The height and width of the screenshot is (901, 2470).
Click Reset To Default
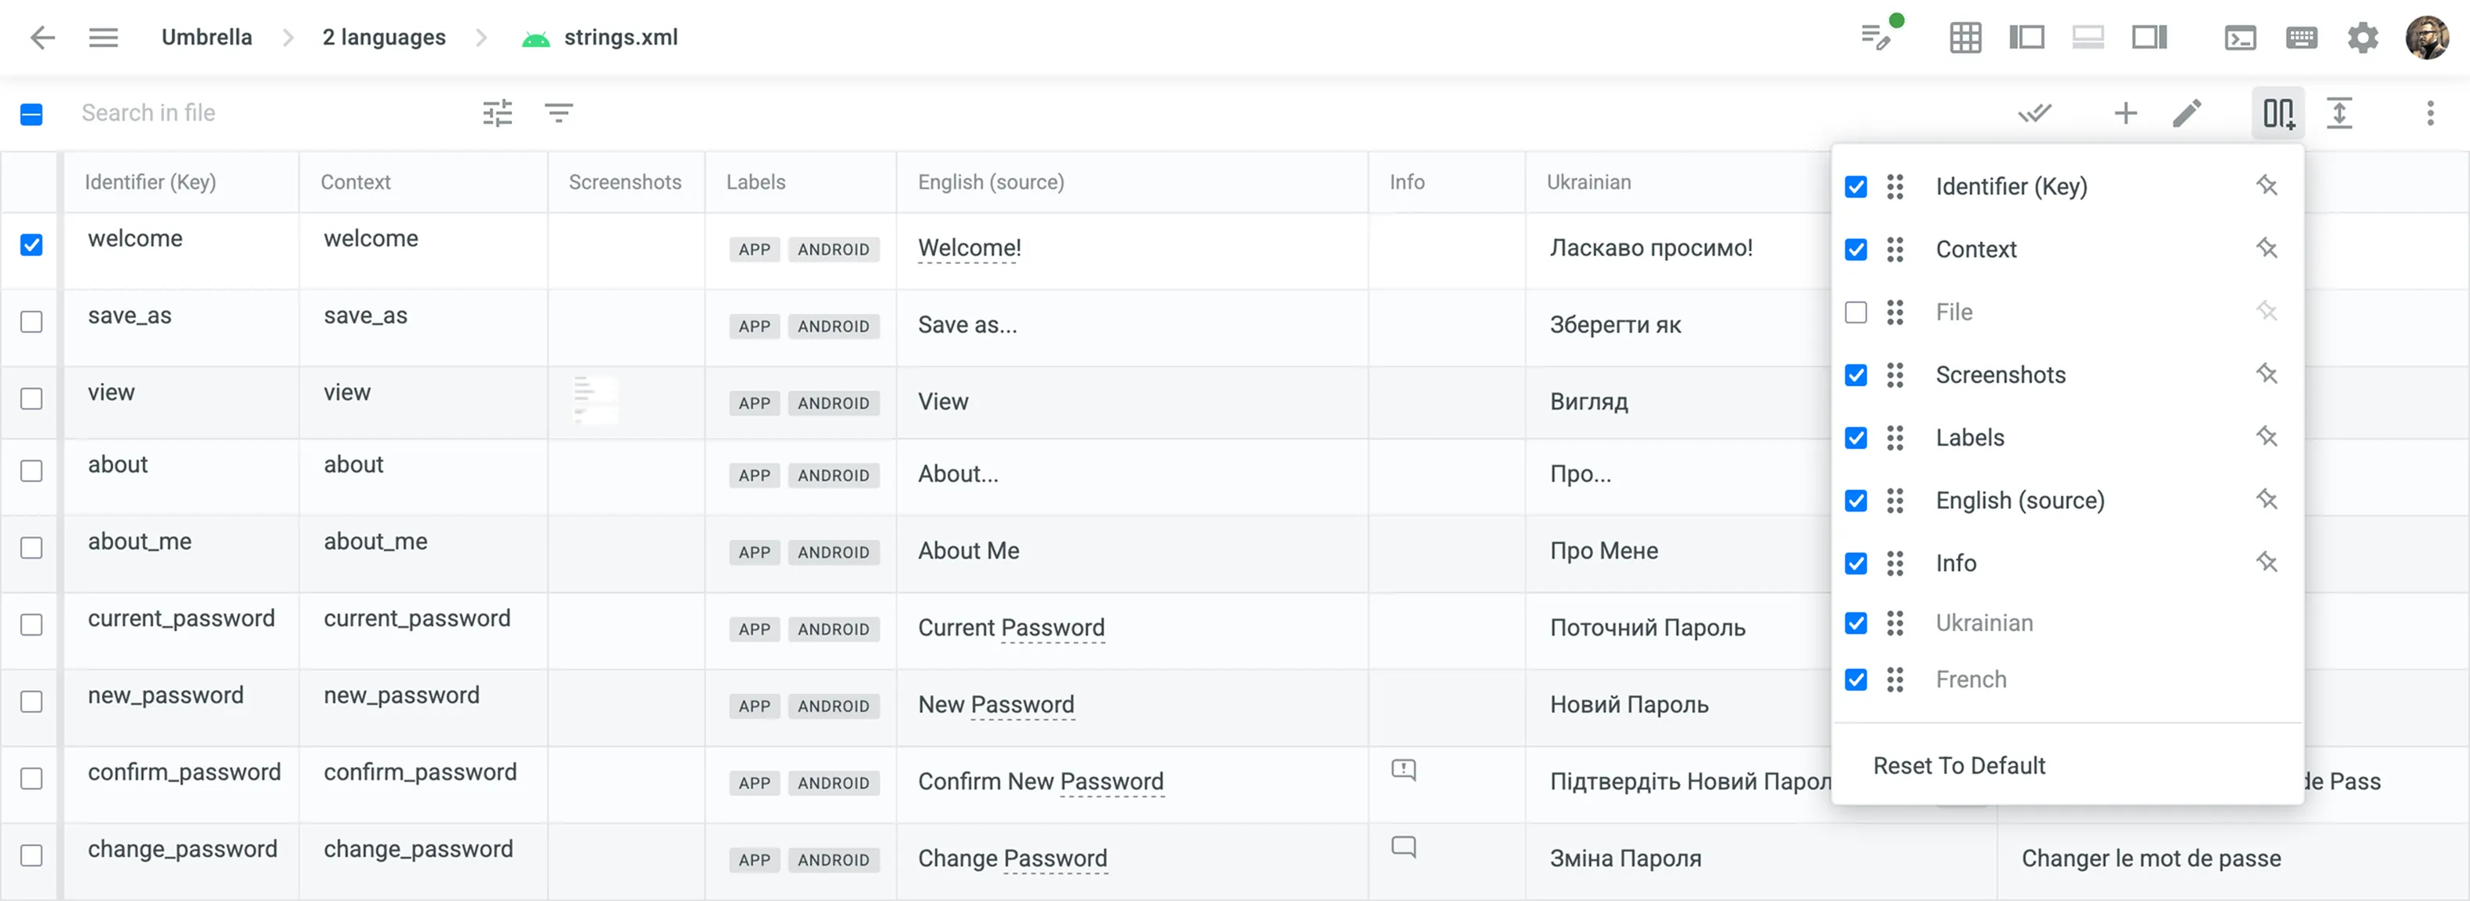pyautogui.click(x=1958, y=765)
